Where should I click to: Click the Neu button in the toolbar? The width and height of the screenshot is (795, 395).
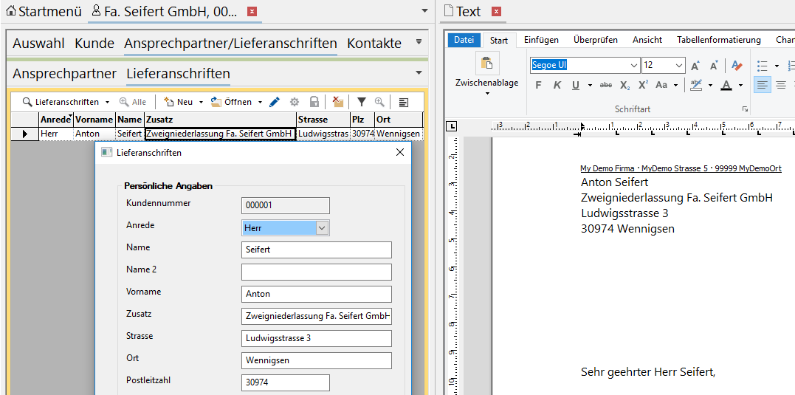(180, 102)
